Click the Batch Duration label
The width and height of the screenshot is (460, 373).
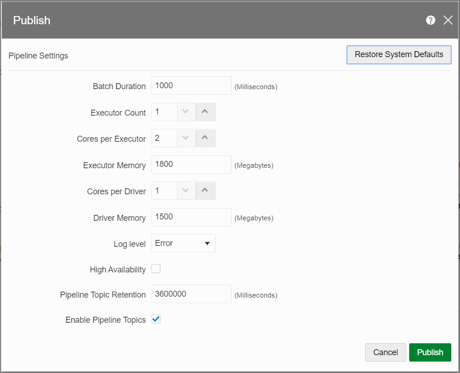tap(119, 86)
